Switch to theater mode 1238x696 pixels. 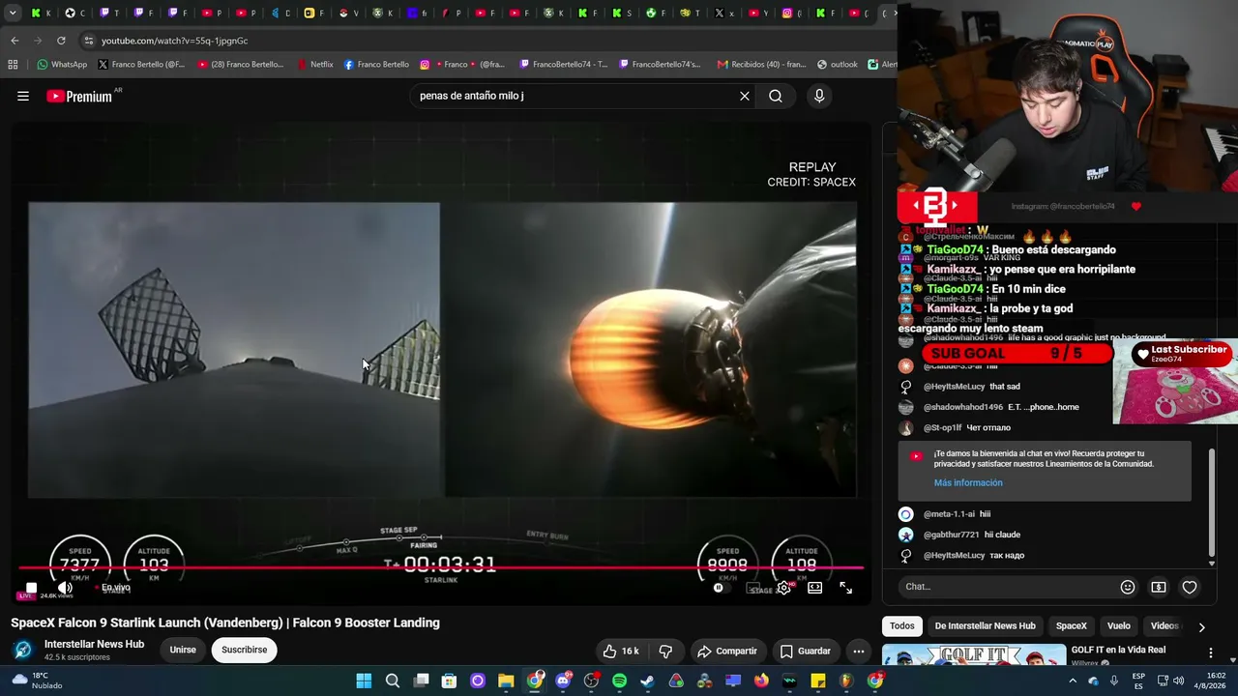point(815,588)
